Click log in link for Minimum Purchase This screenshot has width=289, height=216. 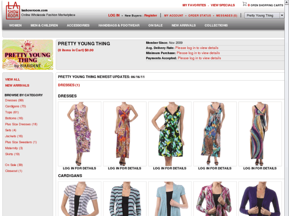pos(198,53)
